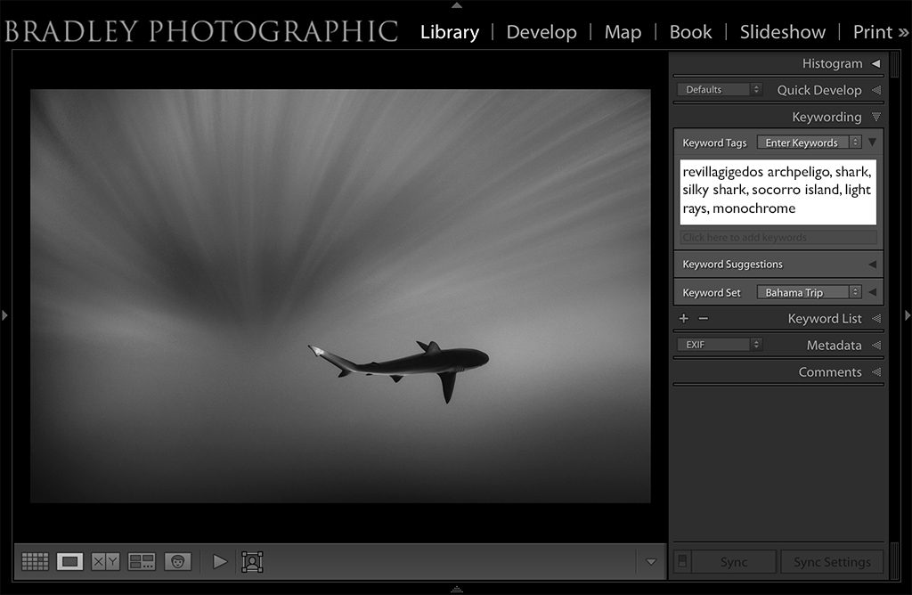Switch to Map module
This screenshot has width=912, height=595.
(623, 31)
